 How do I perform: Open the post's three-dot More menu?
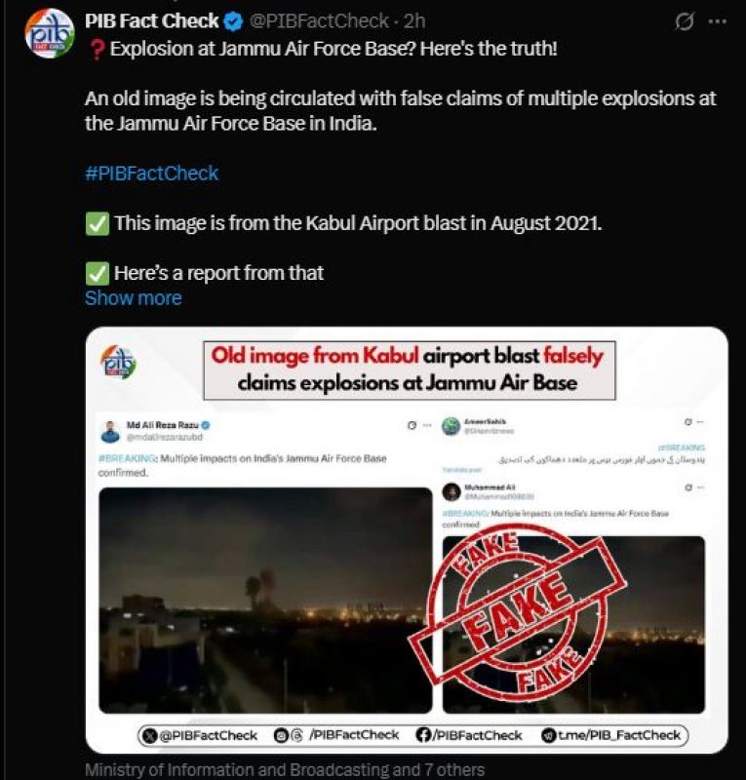click(x=720, y=21)
